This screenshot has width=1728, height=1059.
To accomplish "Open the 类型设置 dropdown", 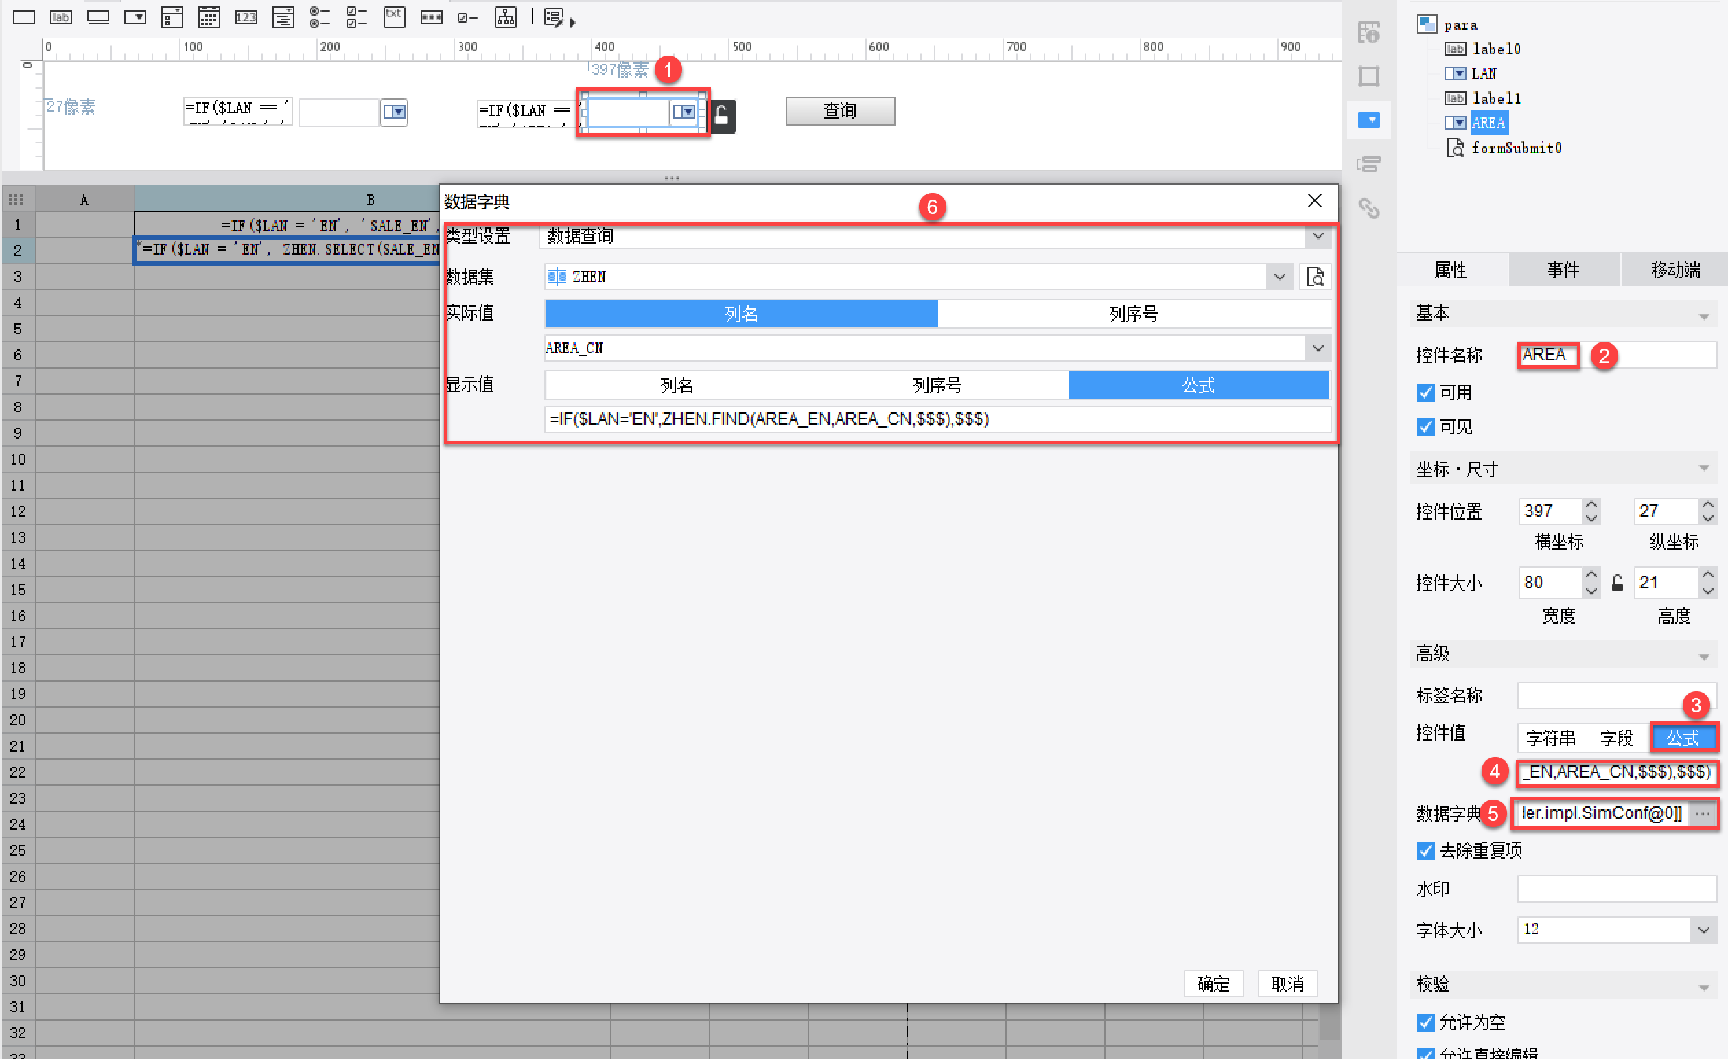I will tap(1318, 236).
